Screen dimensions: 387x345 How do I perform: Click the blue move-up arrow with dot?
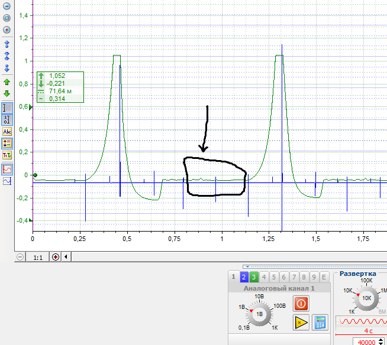(7, 44)
